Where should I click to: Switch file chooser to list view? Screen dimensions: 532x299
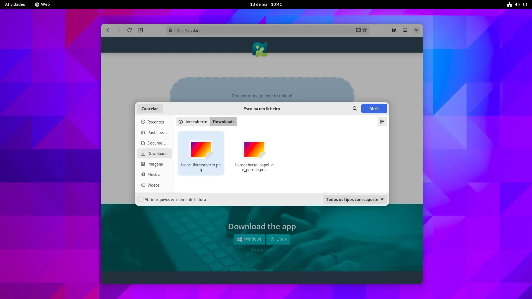click(x=382, y=122)
